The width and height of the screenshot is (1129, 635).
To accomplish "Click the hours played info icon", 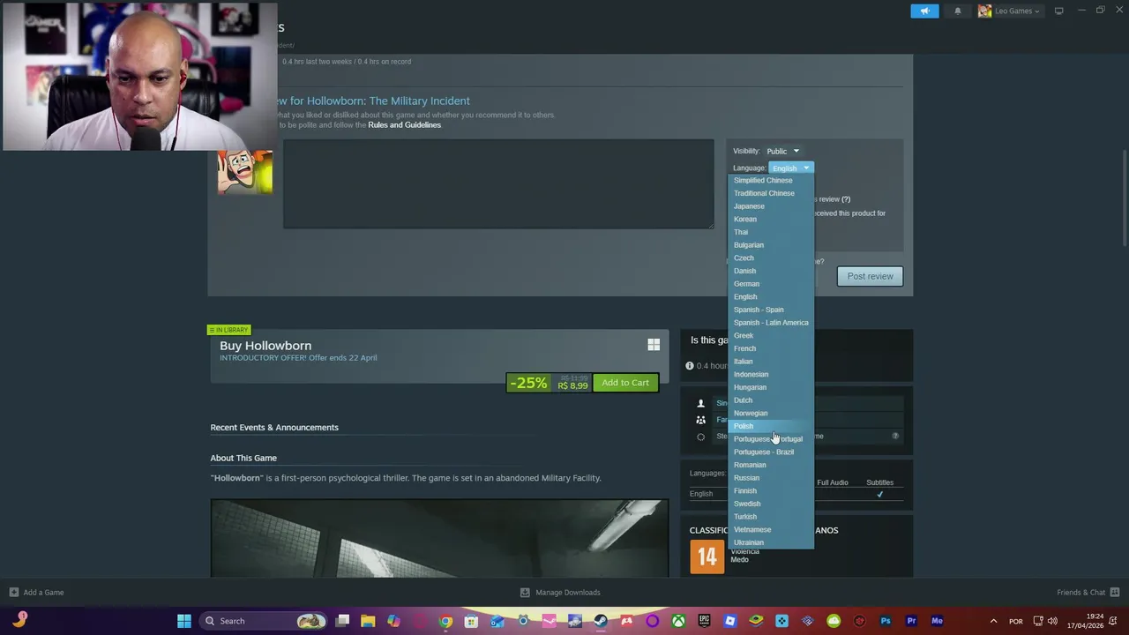I will point(690,366).
